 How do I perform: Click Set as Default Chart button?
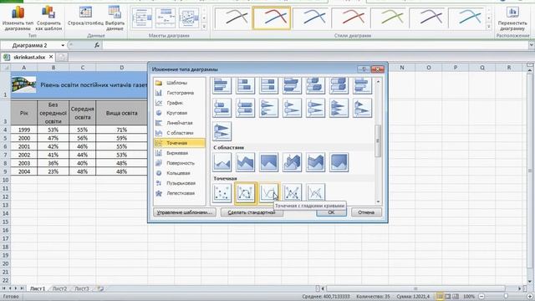click(252, 212)
